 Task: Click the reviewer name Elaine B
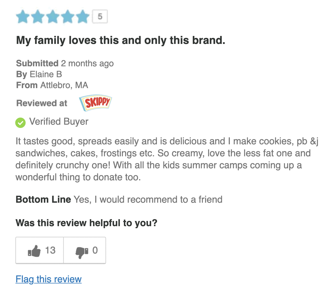46,74
